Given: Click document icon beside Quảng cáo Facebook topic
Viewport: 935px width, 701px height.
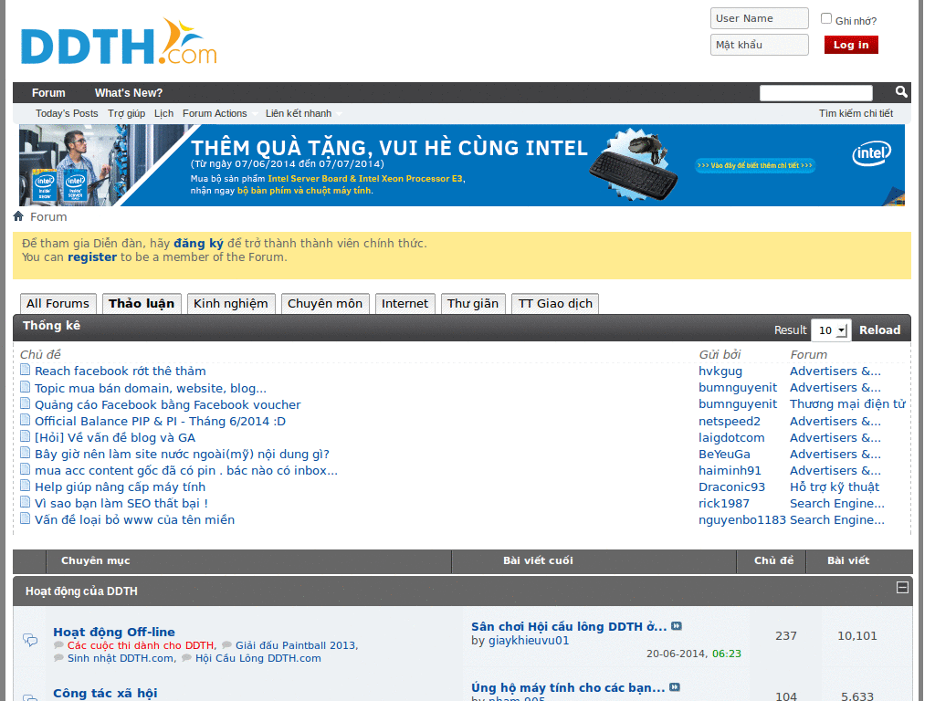Looking at the screenshot, I should 25,403.
